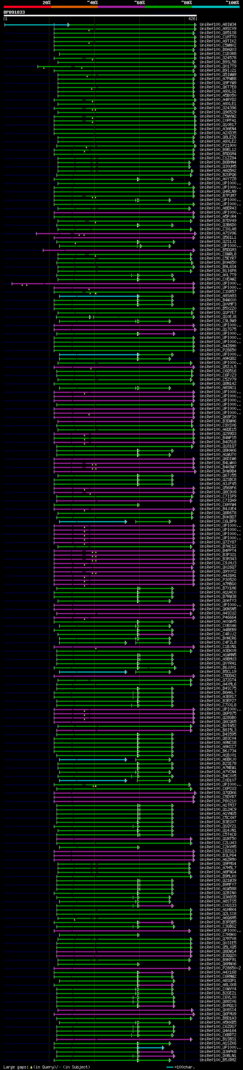Open hit UniRef100_A8IW34

[x=218, y=25]
